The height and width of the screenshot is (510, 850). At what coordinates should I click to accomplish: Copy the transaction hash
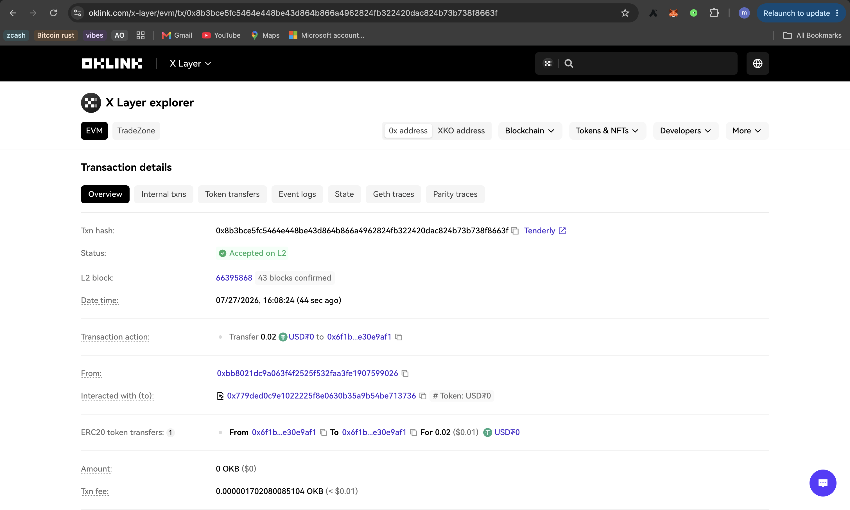coord(515,231)
